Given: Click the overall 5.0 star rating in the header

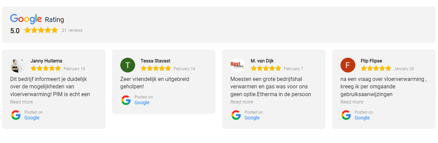Looking at the screenshot, I should (41, 31).
